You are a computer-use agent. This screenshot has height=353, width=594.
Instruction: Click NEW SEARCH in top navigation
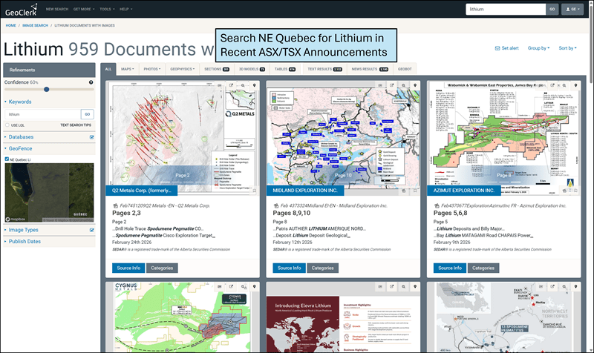57,9
